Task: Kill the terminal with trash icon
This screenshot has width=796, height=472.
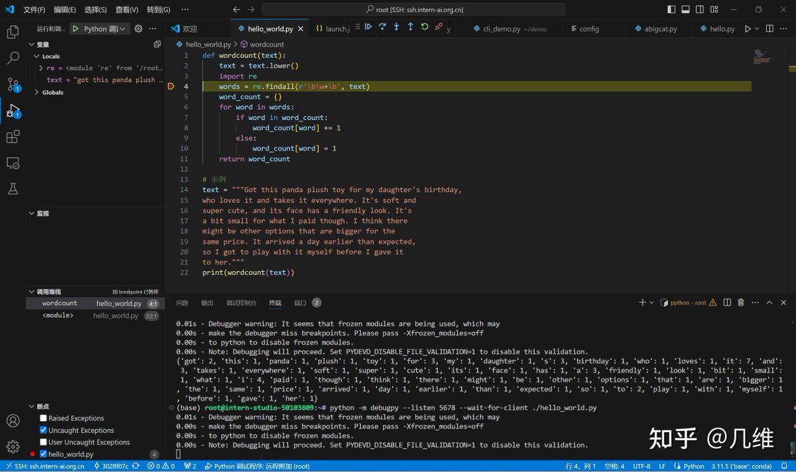Action: coord(741,302)
